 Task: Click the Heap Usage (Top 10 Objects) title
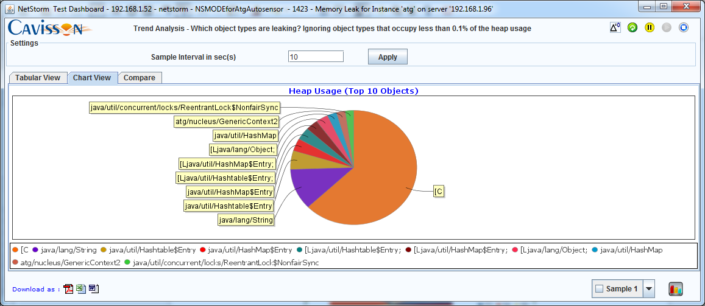(353, 91)
